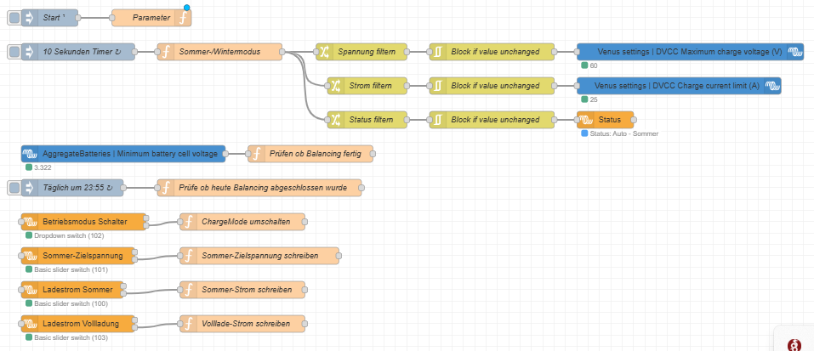Click Victron icon on Sommer-Zielspannung node
The height and width of the screenshot is (351, 814).
coord(30,256)
